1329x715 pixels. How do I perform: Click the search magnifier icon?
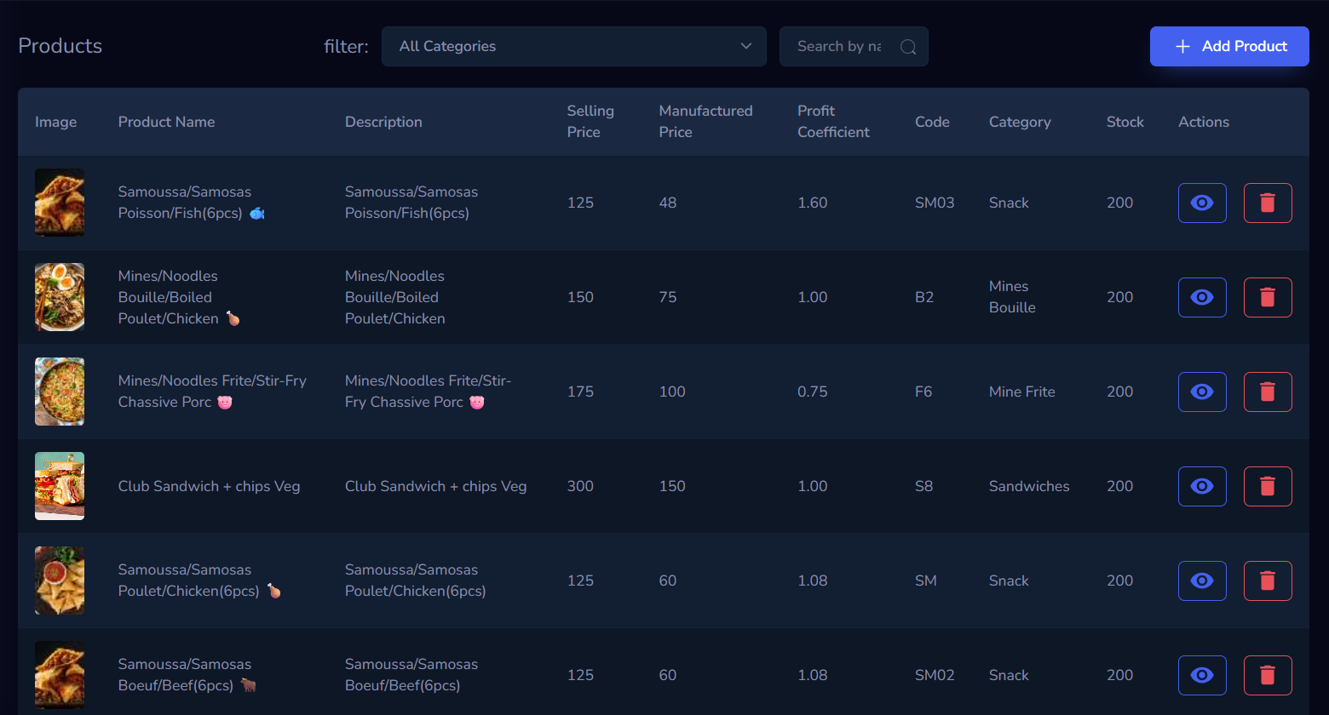[906, 46]
